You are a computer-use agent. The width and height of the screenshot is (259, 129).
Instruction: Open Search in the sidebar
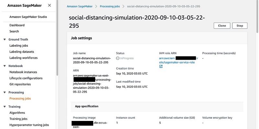click(14, 31)
